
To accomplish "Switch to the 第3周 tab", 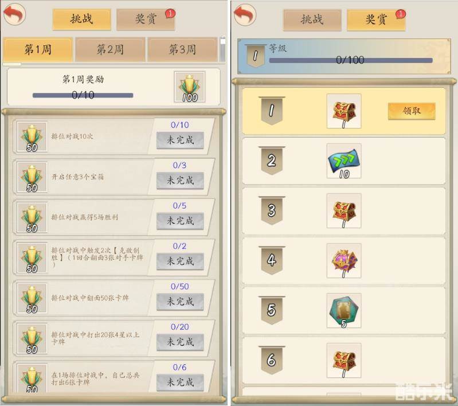I will [182, 49].
